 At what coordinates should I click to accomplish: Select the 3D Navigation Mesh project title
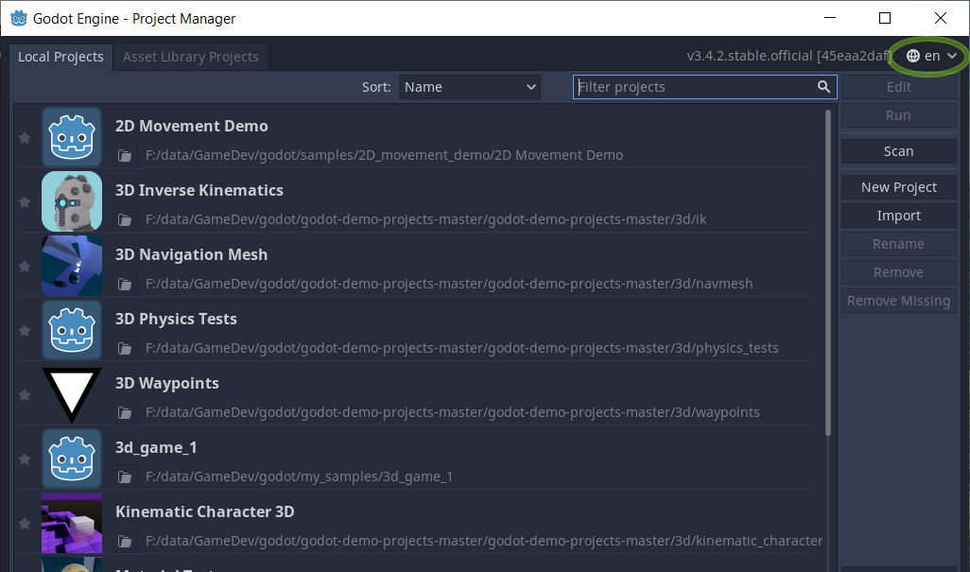[191, 254]
